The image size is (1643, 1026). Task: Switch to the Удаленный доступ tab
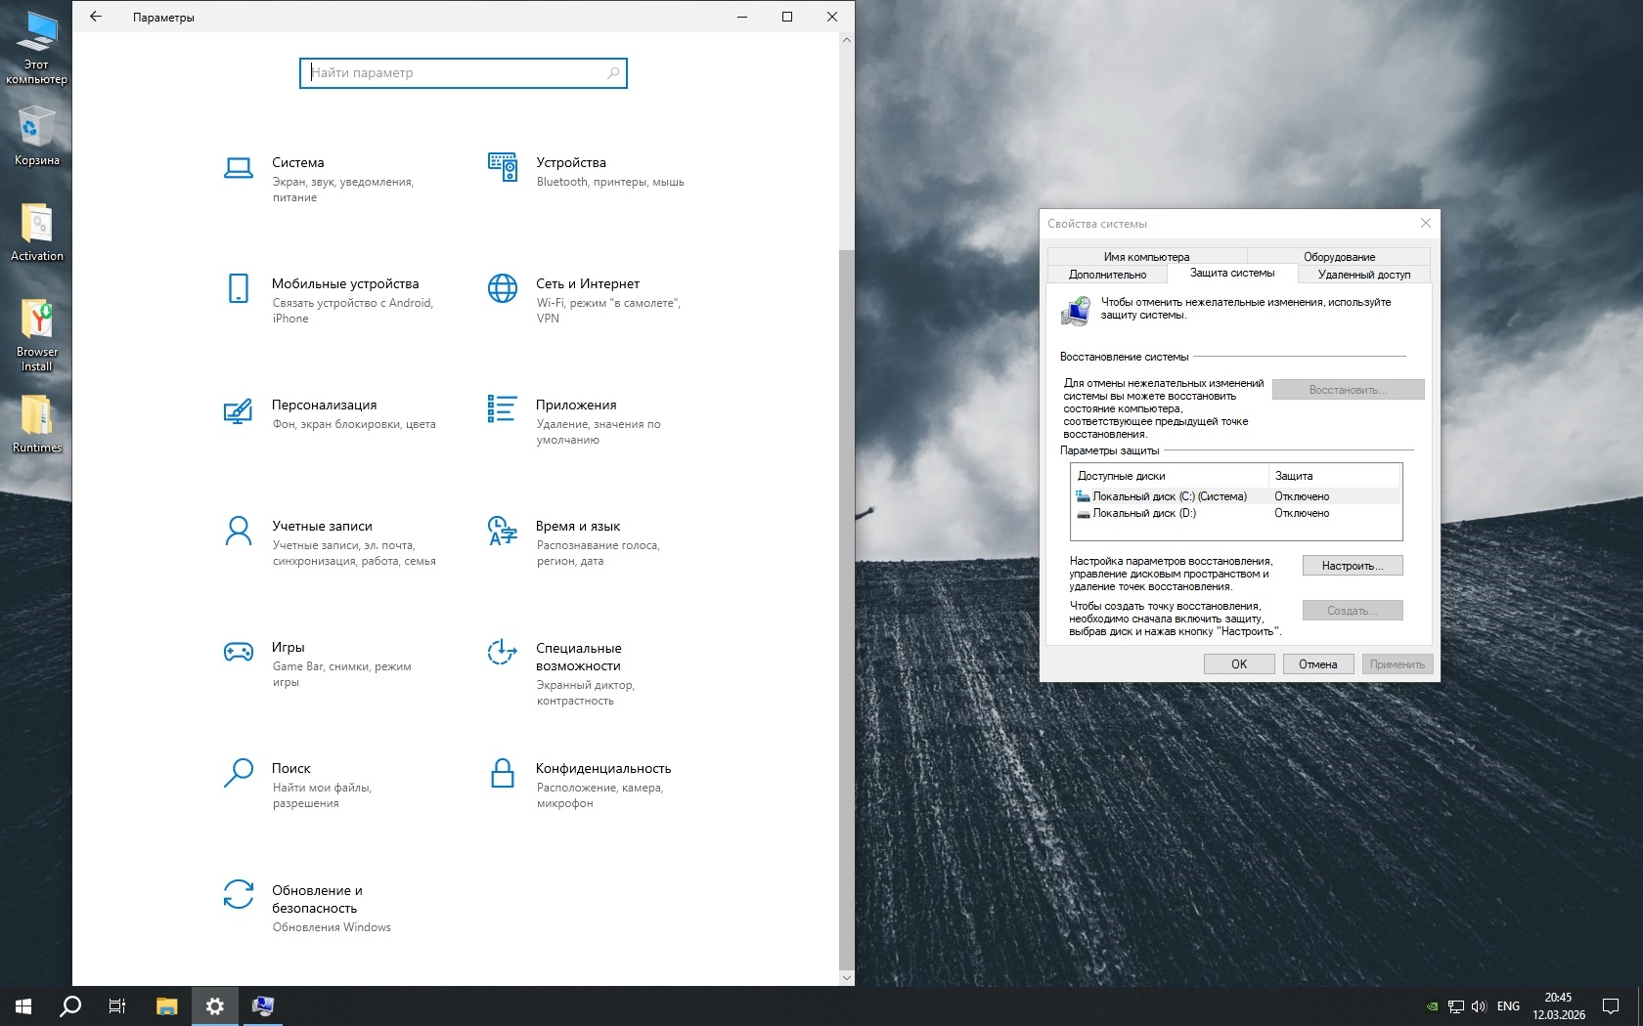1364,275
